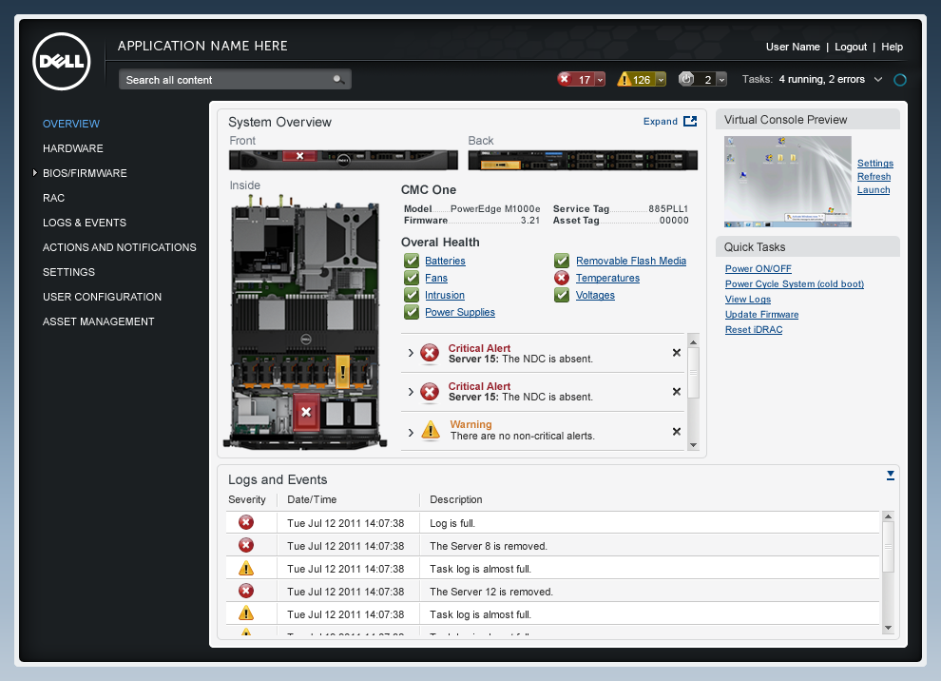
Task: Click the yellow warning marker in inside view
Action: pos(342,371)
